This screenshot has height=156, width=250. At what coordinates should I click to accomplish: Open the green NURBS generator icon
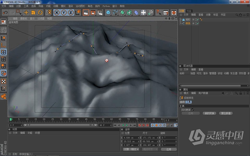(x=122, y=12)
